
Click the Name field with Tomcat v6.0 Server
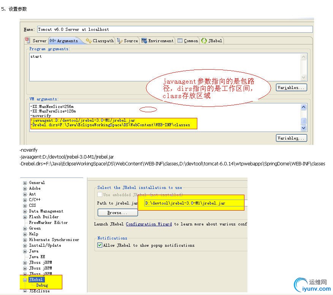pyautogui.click(x=175, y=29)
